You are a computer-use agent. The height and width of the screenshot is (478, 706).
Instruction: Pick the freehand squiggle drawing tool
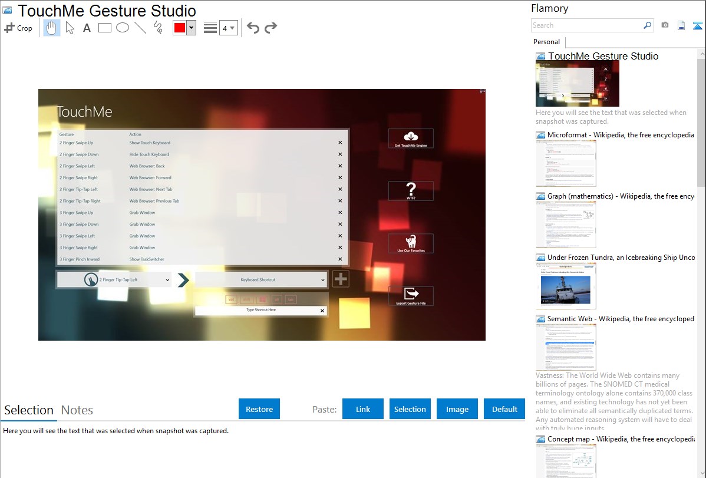pyautogui.click(x=158, y=28)
